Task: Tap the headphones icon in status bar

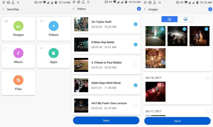Action: (18, 2)
